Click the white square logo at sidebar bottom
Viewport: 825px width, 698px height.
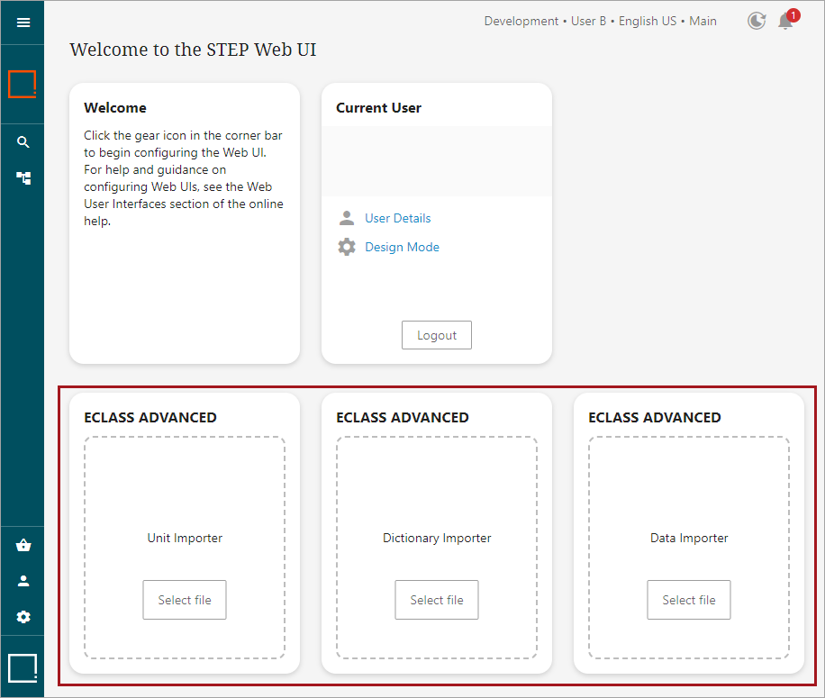coord(23,668)
